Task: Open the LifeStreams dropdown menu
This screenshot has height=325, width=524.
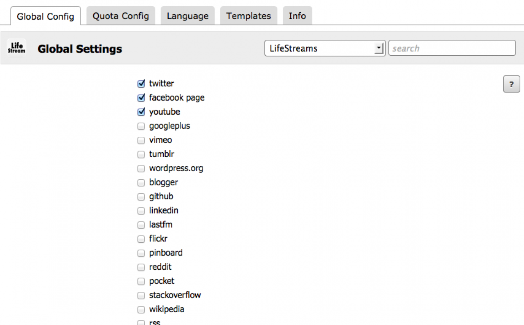Action: click(x=325, y=48)
